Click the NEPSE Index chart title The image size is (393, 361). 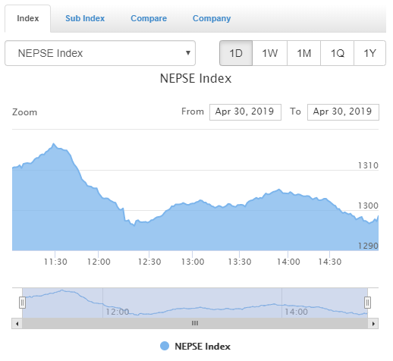[196, 78]
